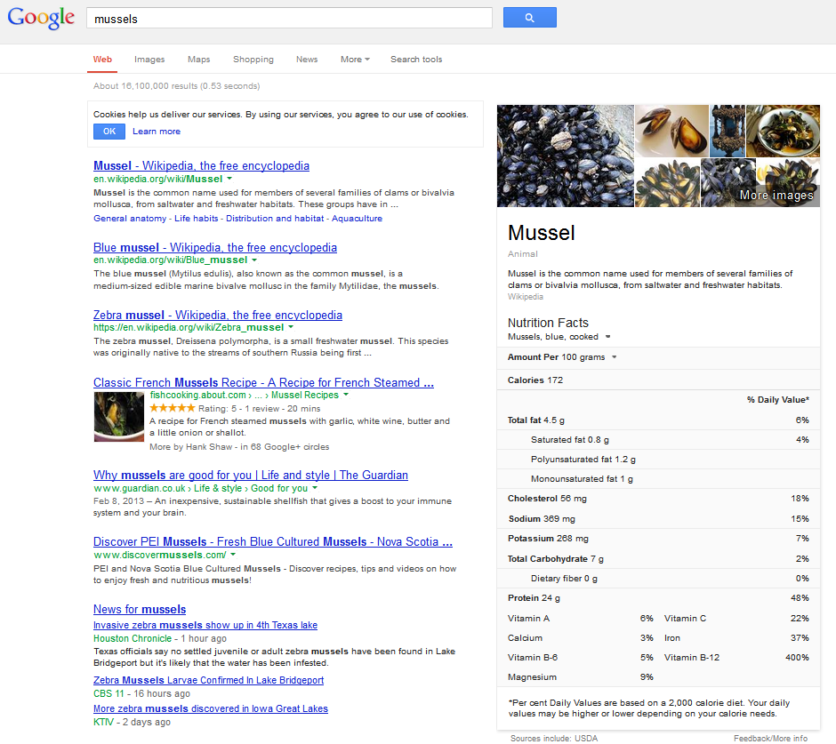Click the mussels in bowl image
Image resolution: width=836 pixels, height=744 pixels.
click(783, 131)
